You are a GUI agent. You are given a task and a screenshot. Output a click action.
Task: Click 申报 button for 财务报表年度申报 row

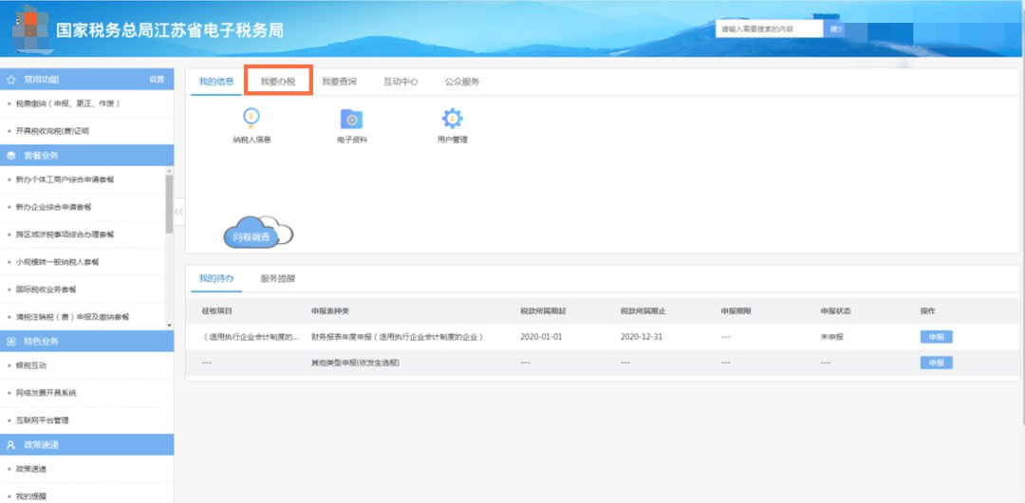[x=936, y=337]
